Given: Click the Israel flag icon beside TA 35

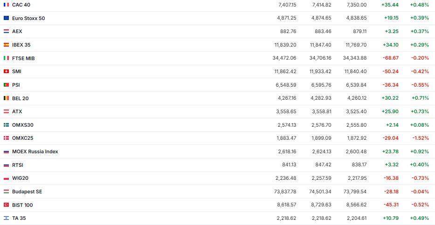Looking at the screenshot, I should (x=6, y=218).
